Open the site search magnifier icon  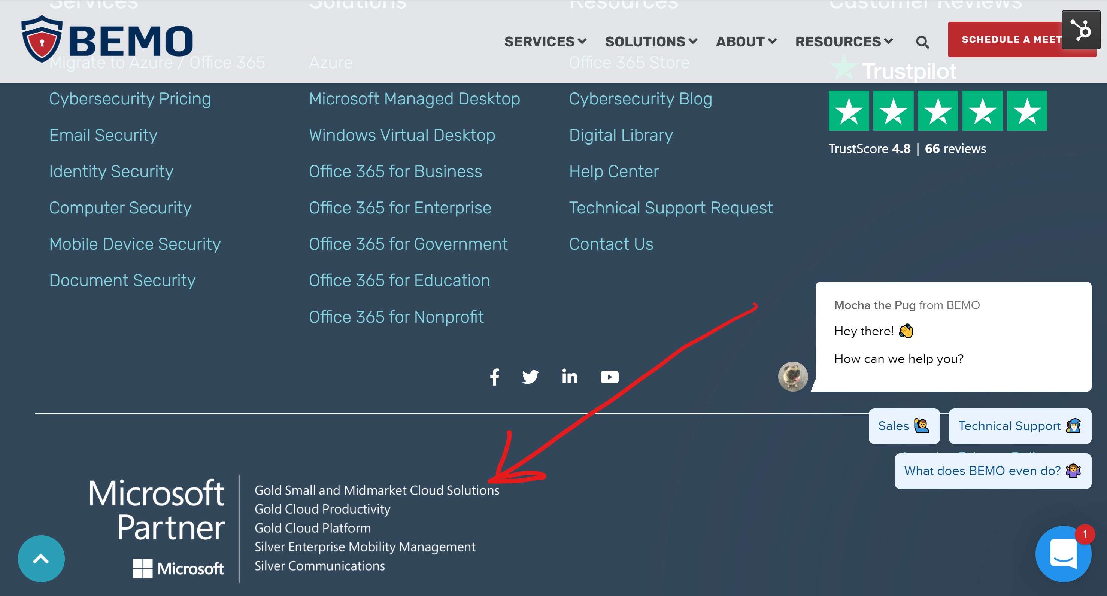pos(922,42)
